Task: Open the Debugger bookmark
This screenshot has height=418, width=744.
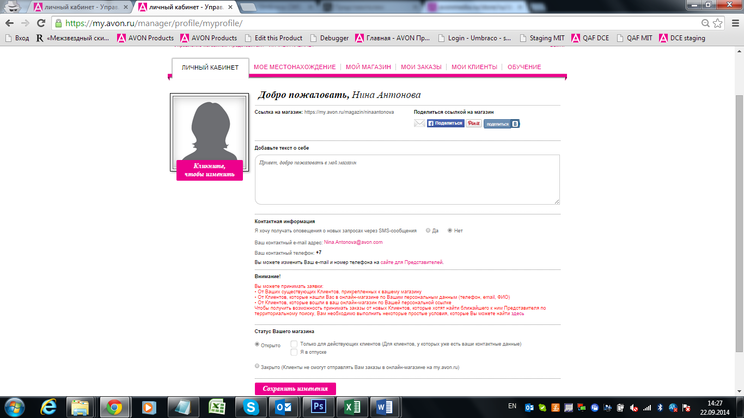Action: tap(329, 38)
